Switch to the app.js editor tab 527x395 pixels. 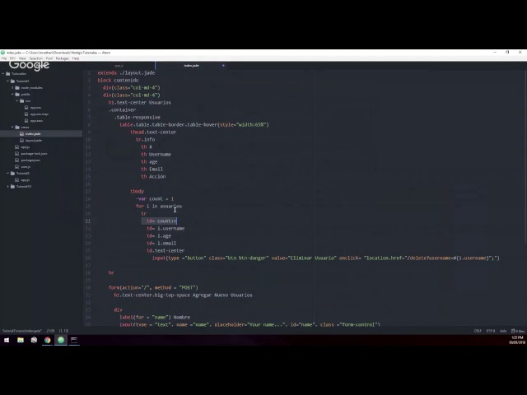[119, 66]
